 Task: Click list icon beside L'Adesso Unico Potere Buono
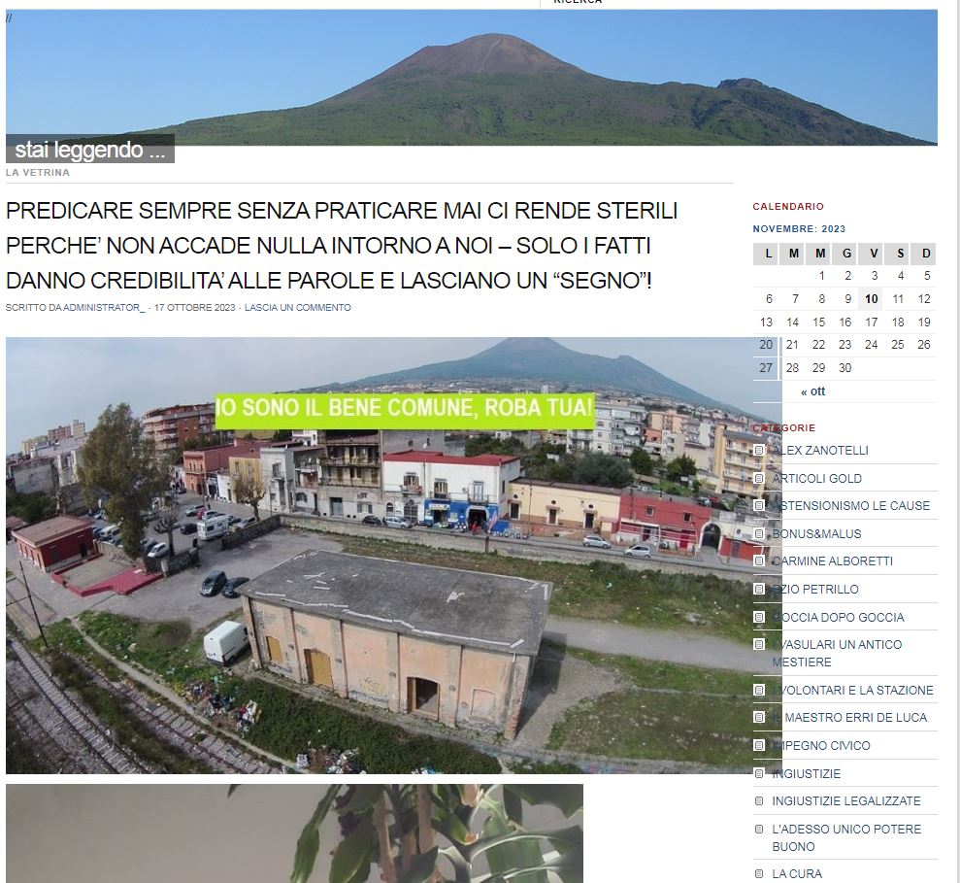[759, 829]
